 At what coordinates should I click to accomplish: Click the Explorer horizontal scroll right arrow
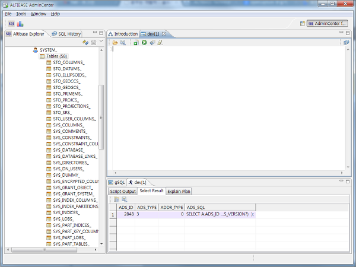click(x=96, y=250)
